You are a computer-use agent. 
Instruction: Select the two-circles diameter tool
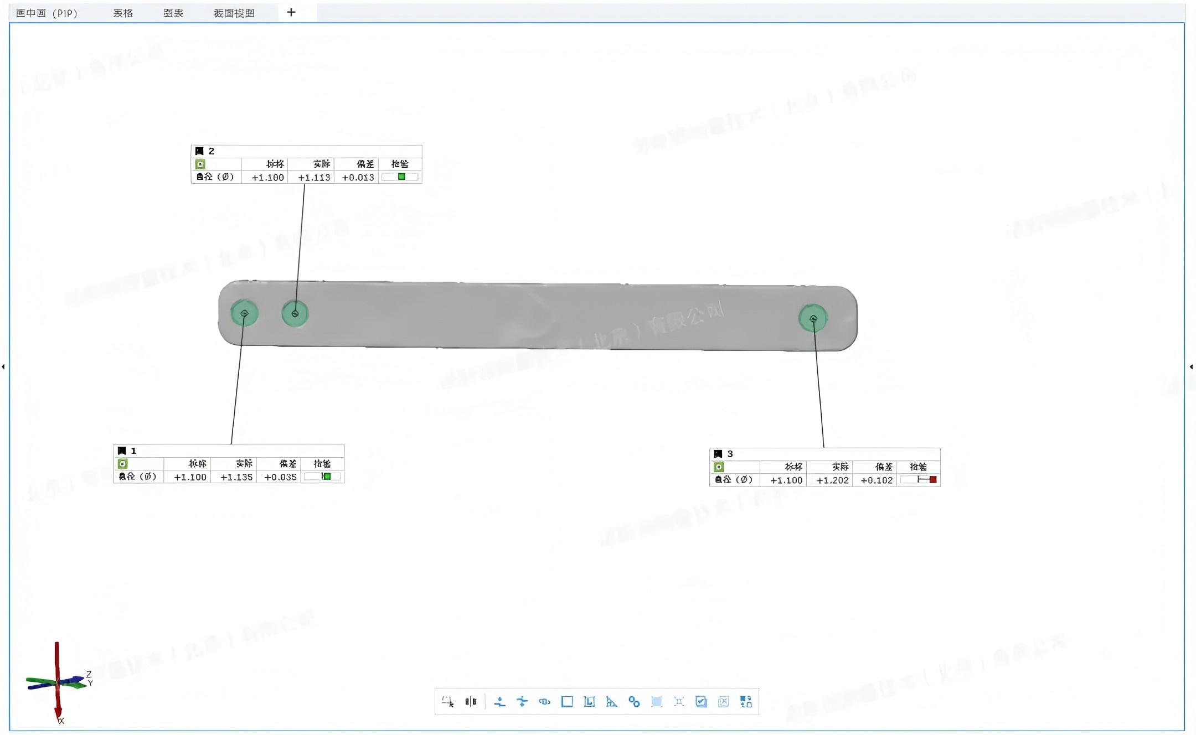click(x=634, y=702)
